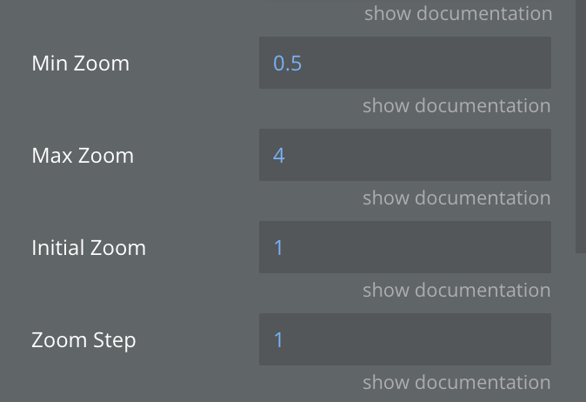This screenshot has width=586, height=402.
Task: Click the Zoom Step label
Action: coord(83,340)
